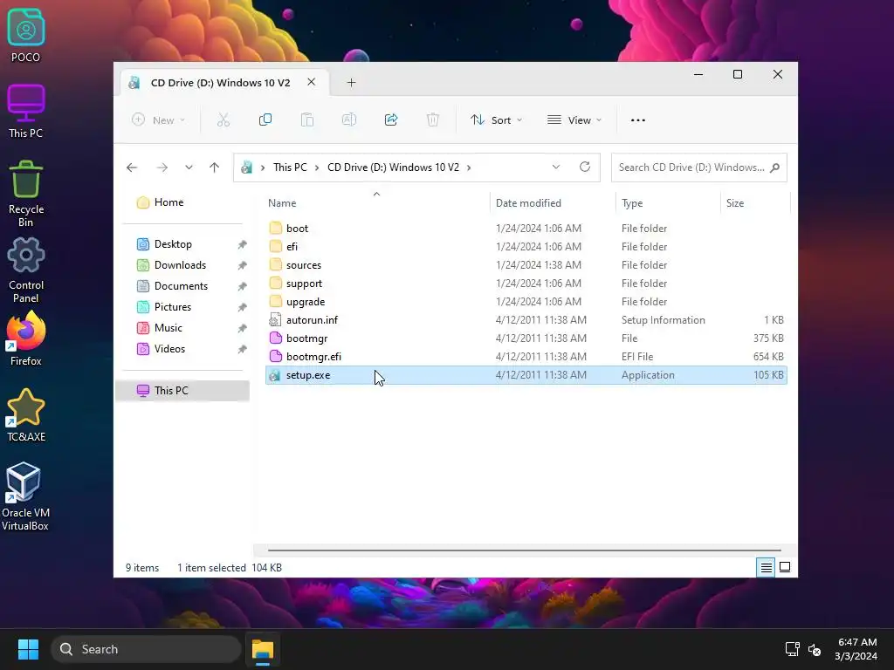Image resolution: width=894 pixels, height=670 pixels.
Task: Click the Paste icon in toolbar
Action: point(307,120)
